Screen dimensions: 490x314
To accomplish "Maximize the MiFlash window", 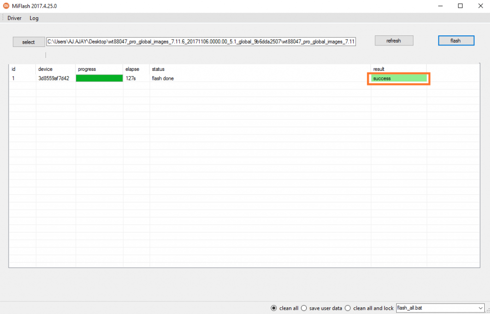I will [x=460, y=6].
